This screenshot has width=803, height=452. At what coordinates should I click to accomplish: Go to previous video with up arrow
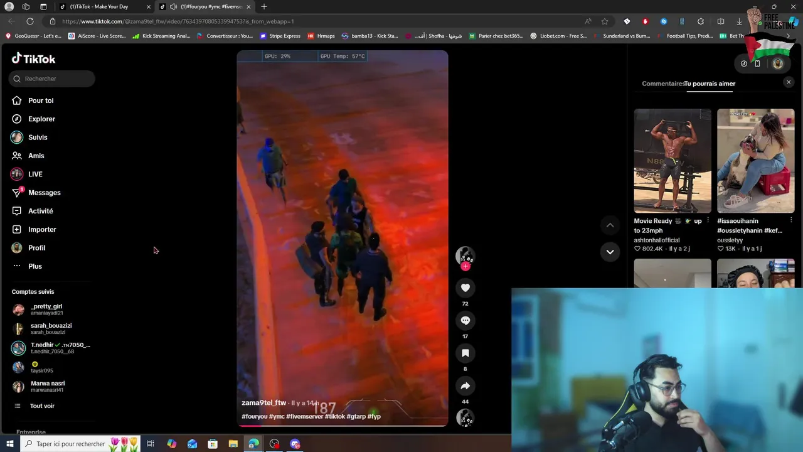610,225
